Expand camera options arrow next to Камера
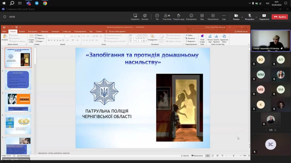 tap(242, 17)
